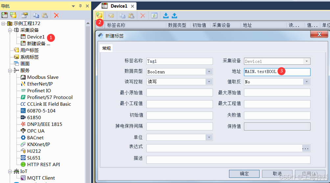
Task: Click the download import icon in Device1 toolbar
Action: coord(166,15)
